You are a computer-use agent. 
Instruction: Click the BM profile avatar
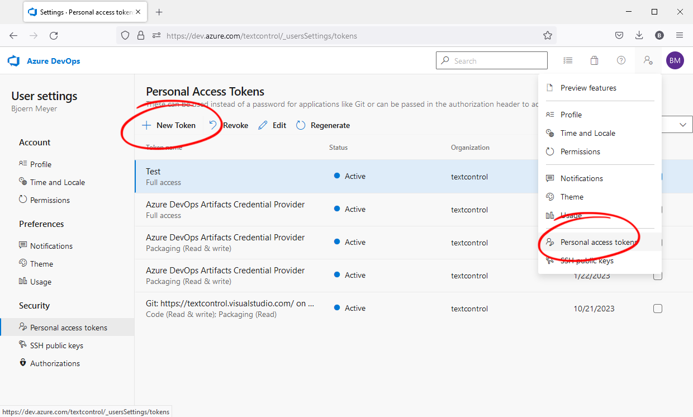click(x=675, y=60)
